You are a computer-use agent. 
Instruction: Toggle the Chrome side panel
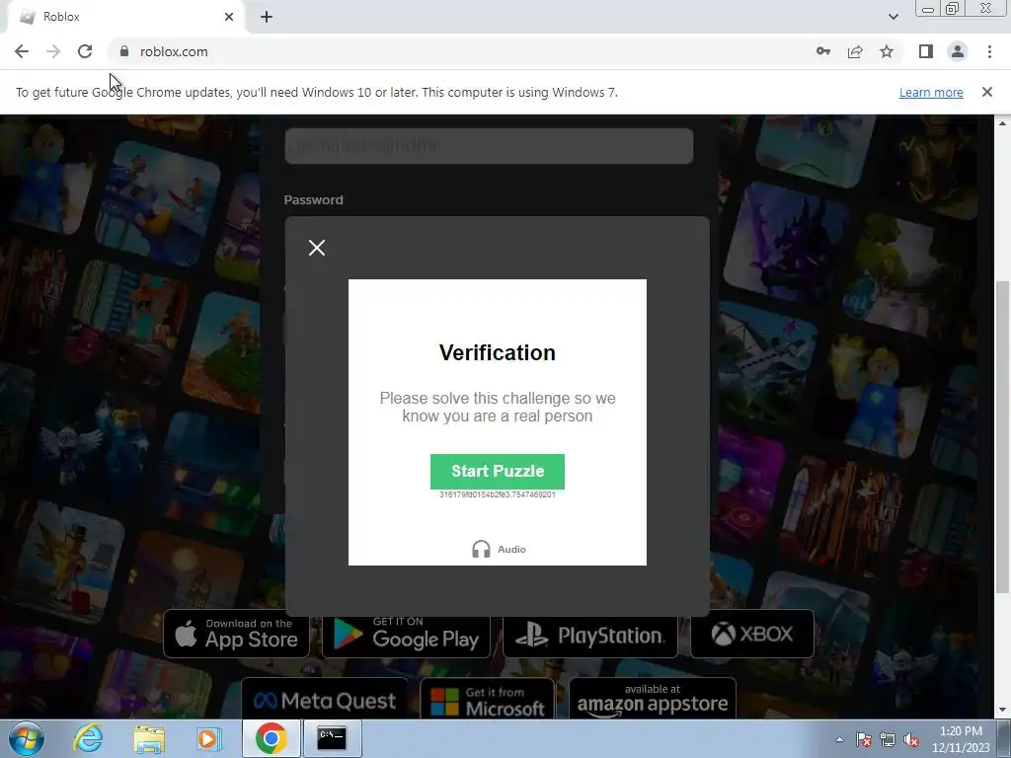coord(926,51)
